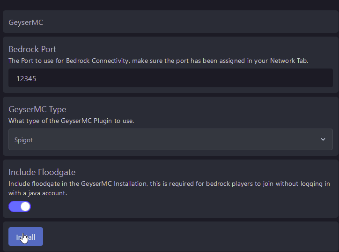Click the Bedrock Port label

coord(32,49)
